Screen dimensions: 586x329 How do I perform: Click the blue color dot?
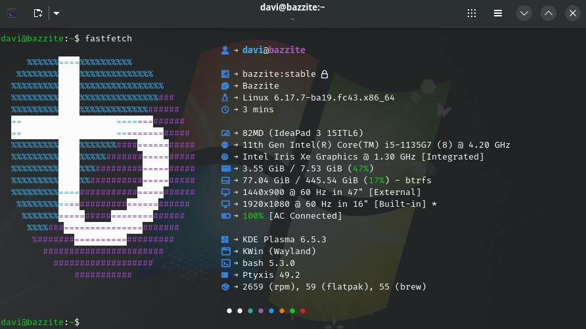pos(271,311)
